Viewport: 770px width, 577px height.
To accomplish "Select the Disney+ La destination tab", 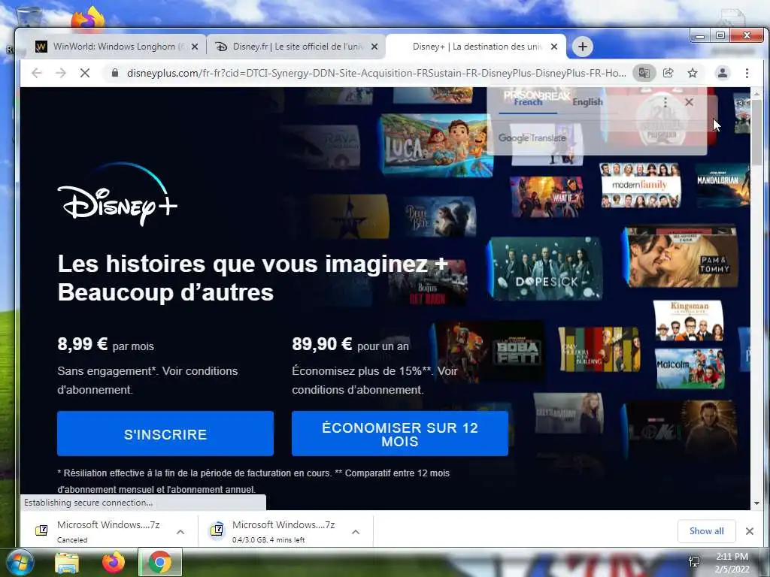I will pos(475,47).
